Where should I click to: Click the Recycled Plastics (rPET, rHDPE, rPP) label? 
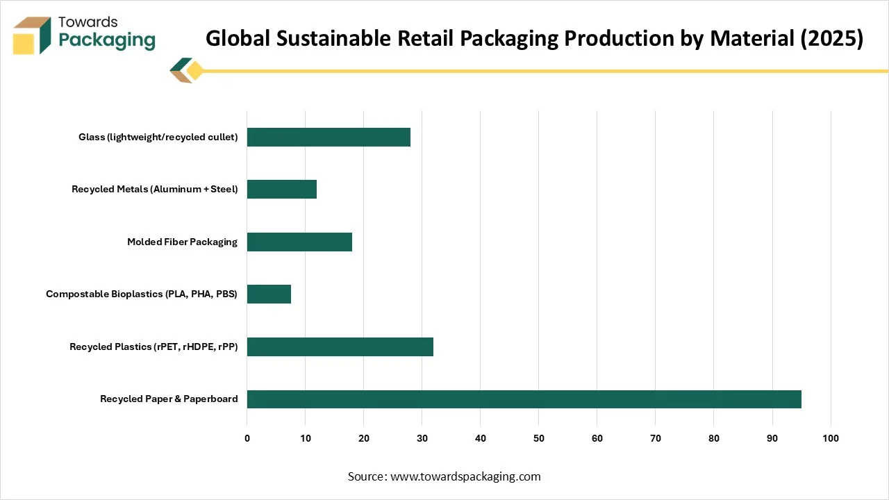tap(153, 347)
